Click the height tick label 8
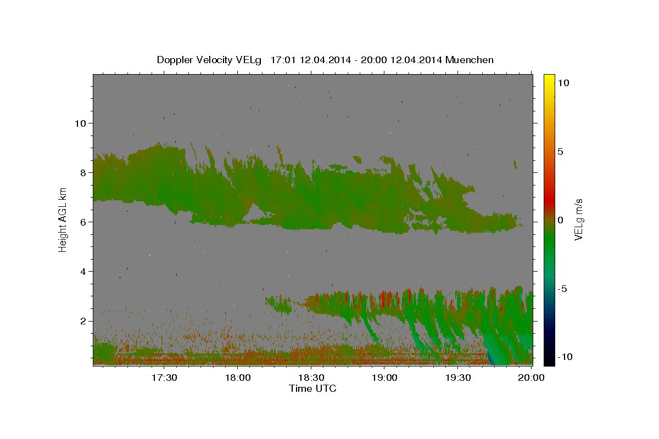 [83, 172]
